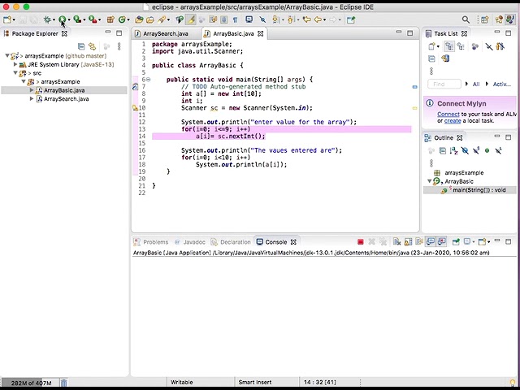The height and width of the screenshot is (390, 520).
Task: Click the task marker on line 7
Action: coord(135,87)
